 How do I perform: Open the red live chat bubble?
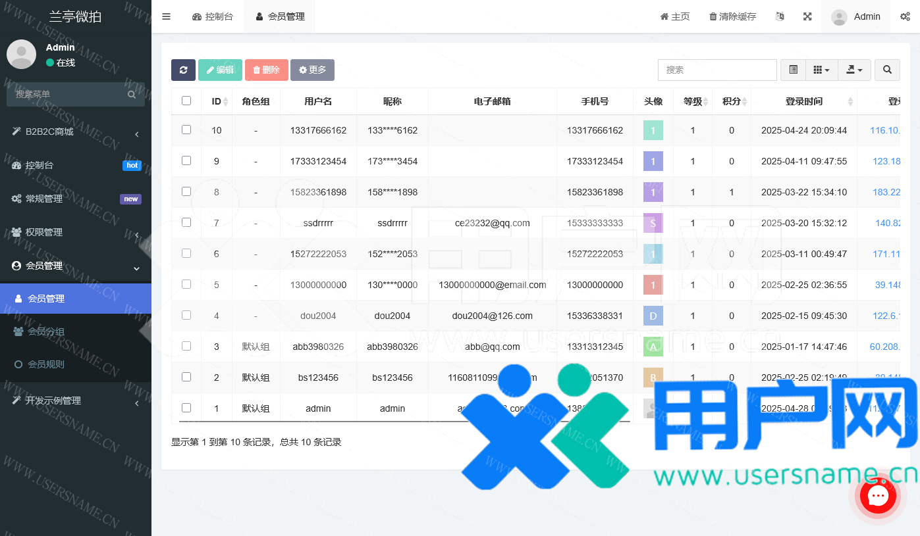[x=879, y=497]
